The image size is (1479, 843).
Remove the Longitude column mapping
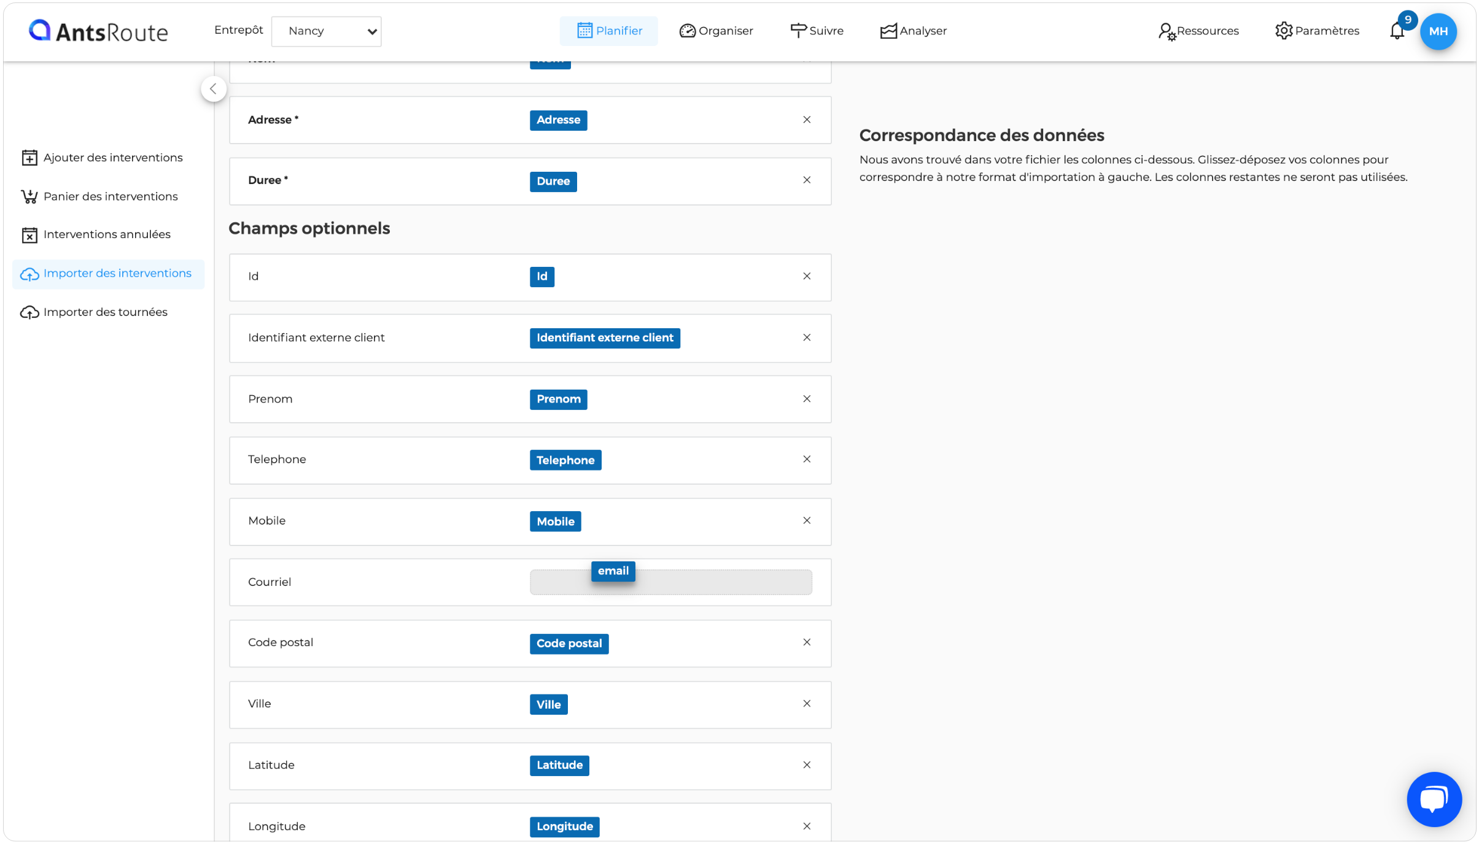pos(807,826)
